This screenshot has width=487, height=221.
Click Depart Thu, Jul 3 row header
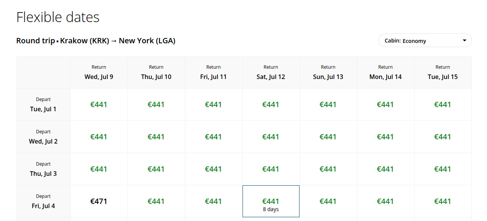pyautogui.click(x=43, y=169)
